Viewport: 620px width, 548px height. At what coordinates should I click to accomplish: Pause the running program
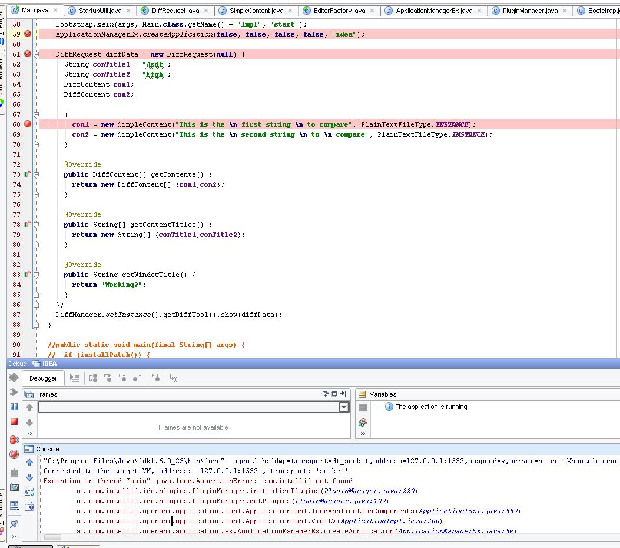tap(14, 407)
